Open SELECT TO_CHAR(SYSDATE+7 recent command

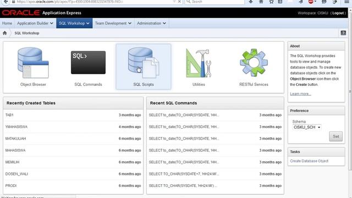click(184, 174)
